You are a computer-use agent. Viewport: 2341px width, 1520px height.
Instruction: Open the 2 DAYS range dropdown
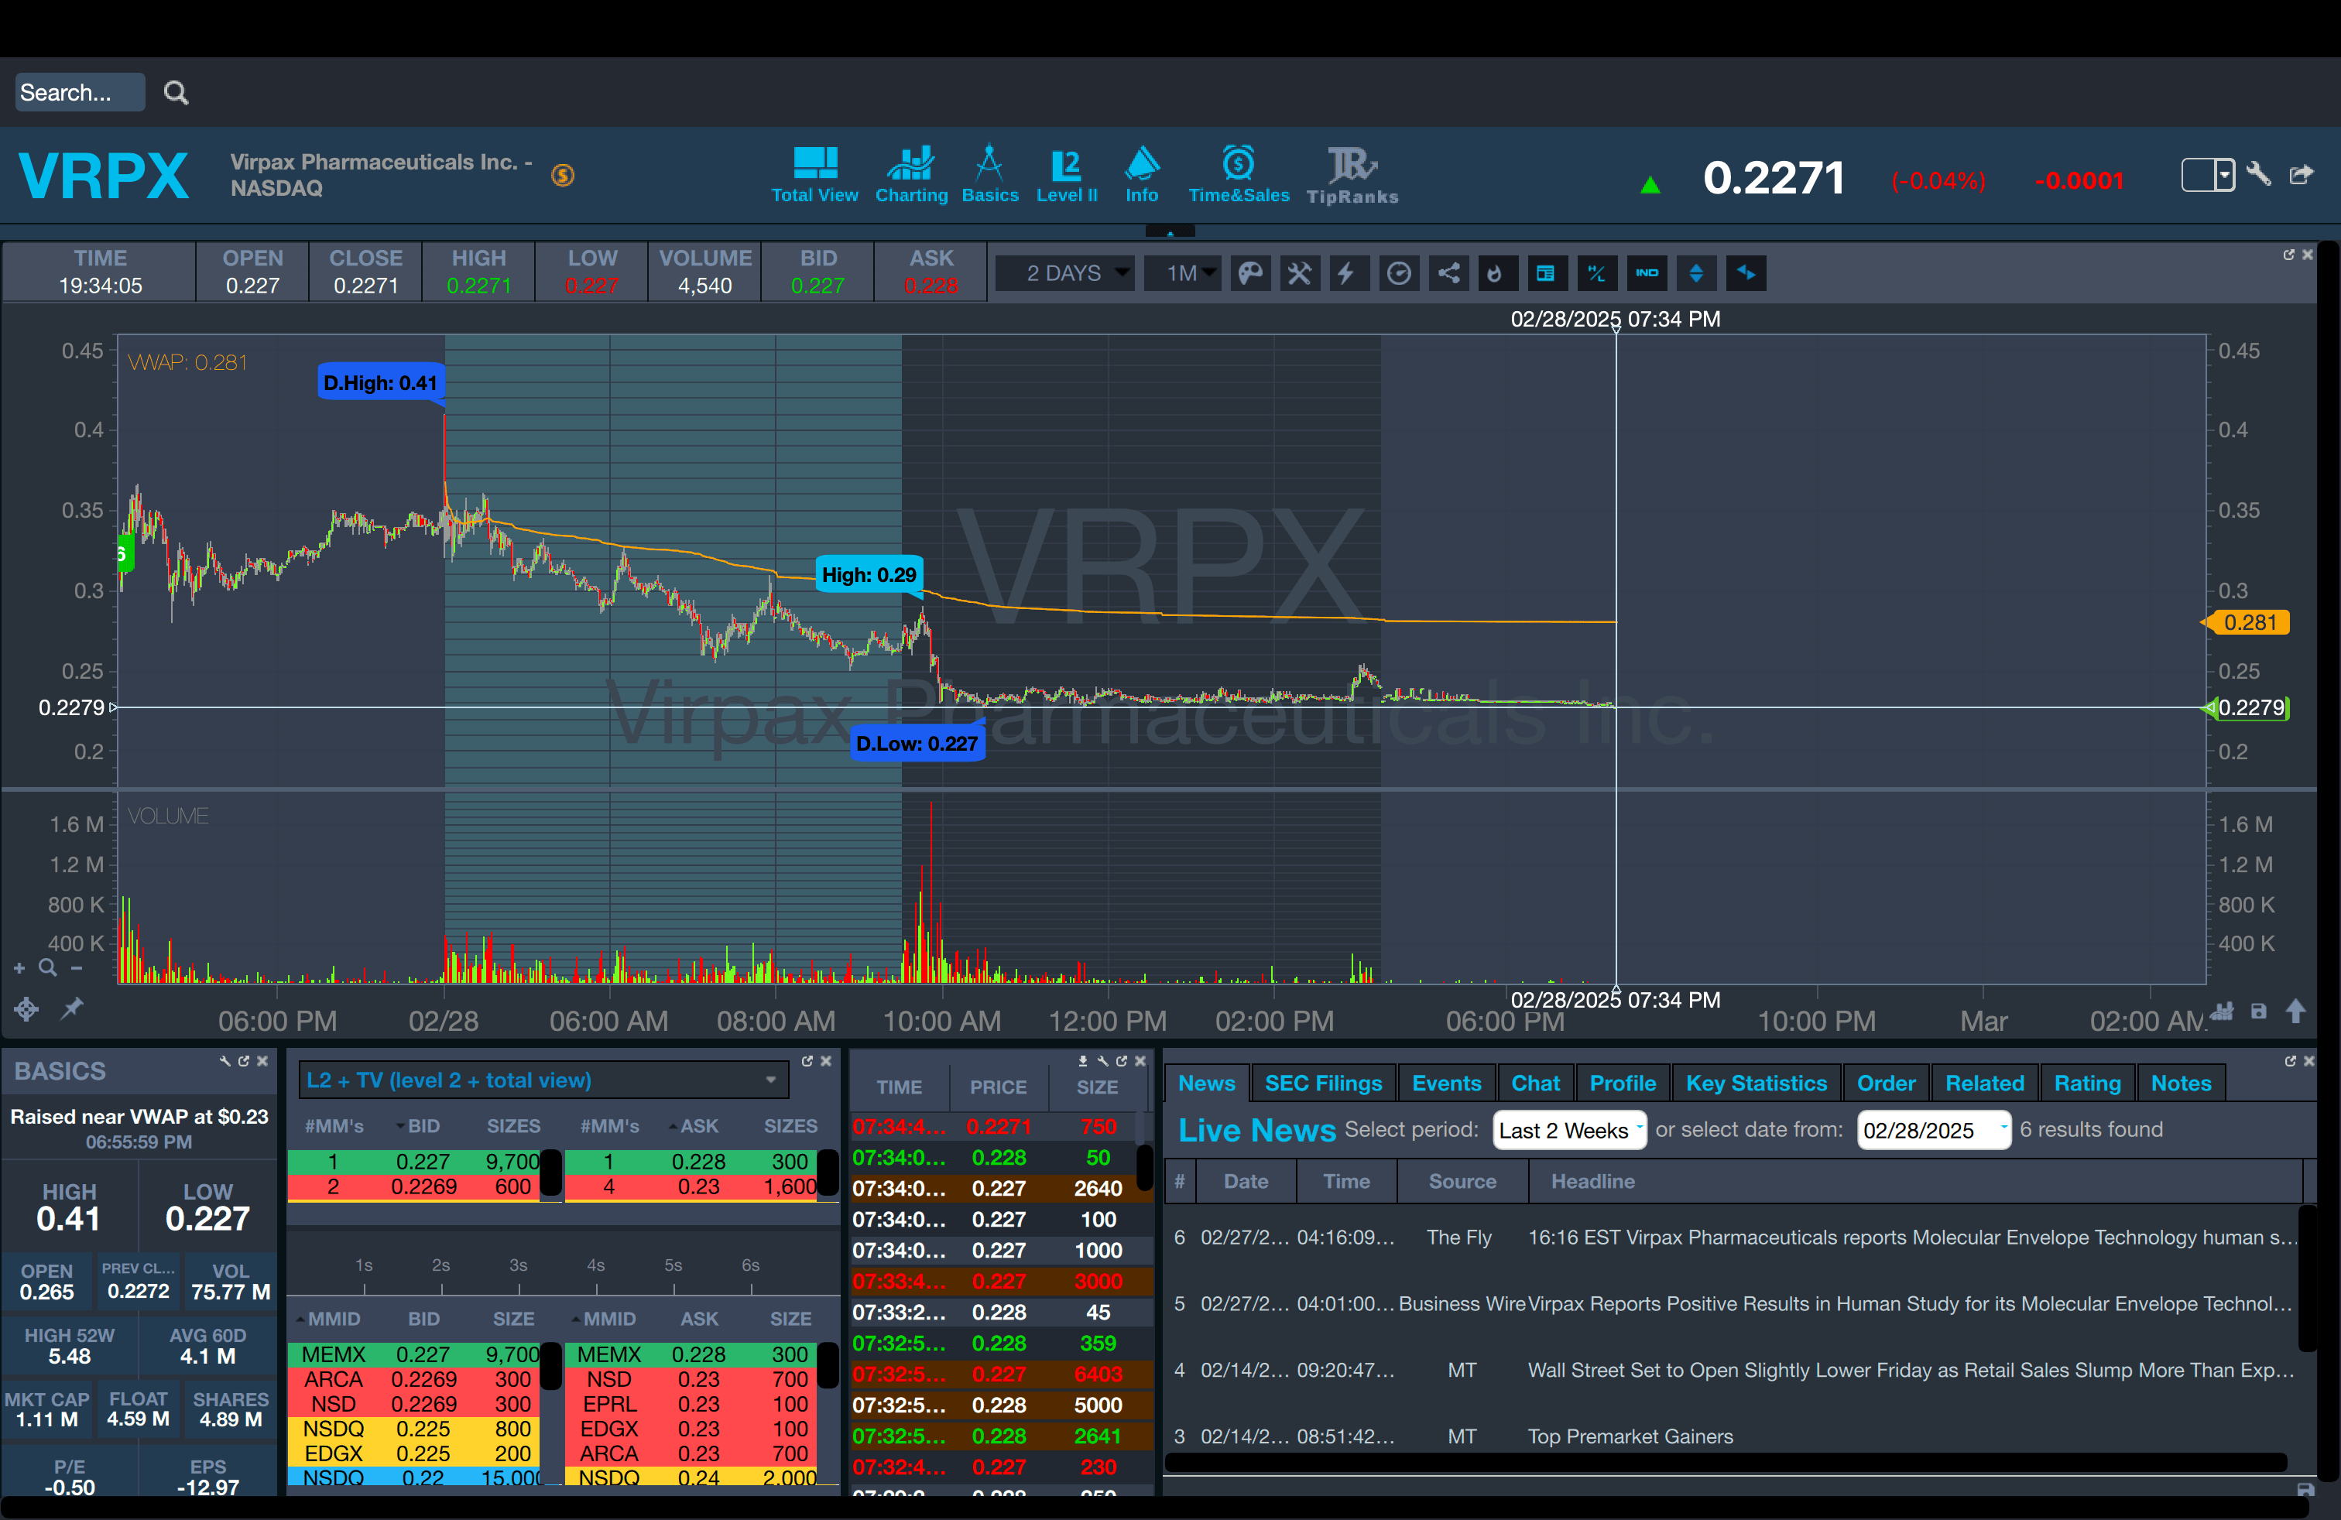[1065, 273]
